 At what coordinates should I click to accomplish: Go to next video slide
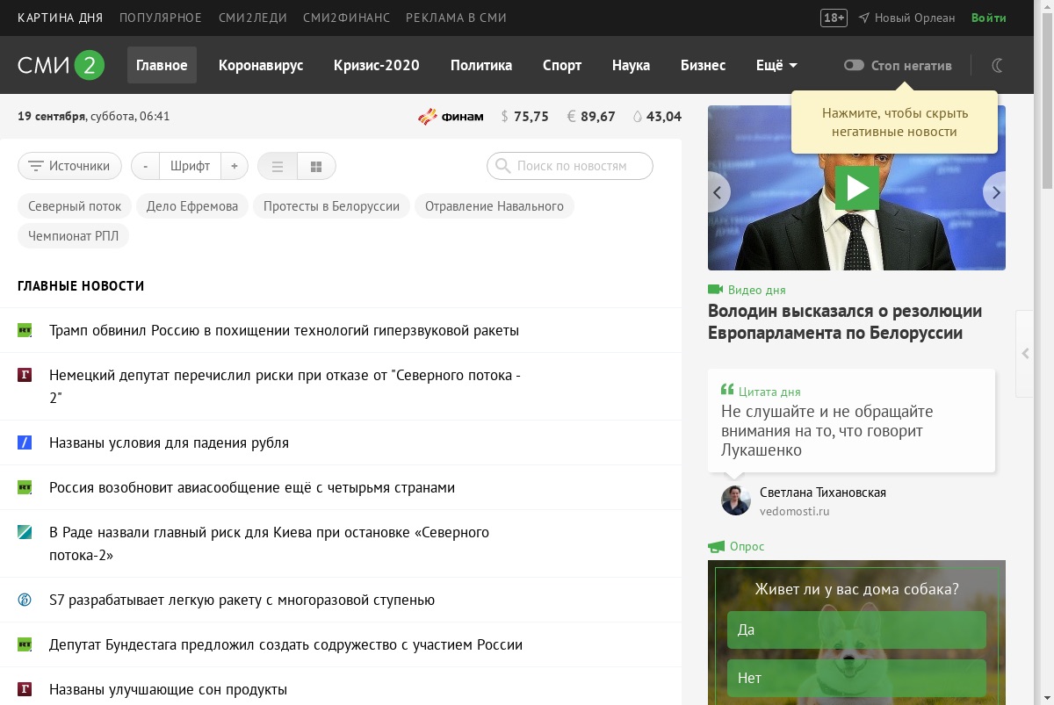tap(994, 192)
